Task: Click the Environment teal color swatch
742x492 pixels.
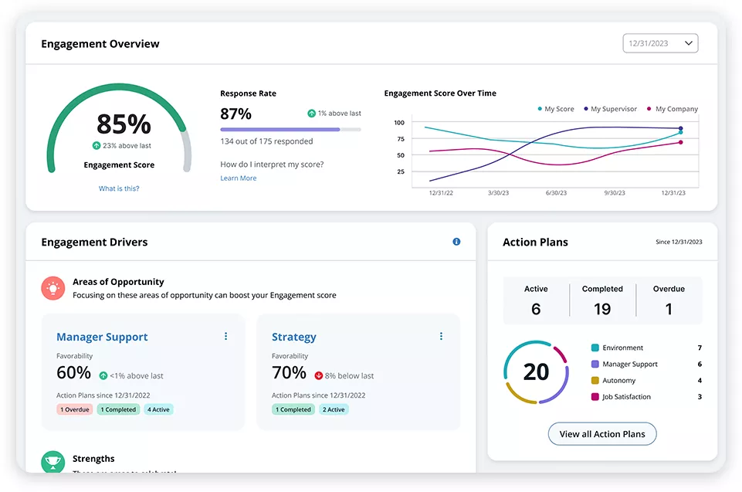Action: click(x=595, y=348)
